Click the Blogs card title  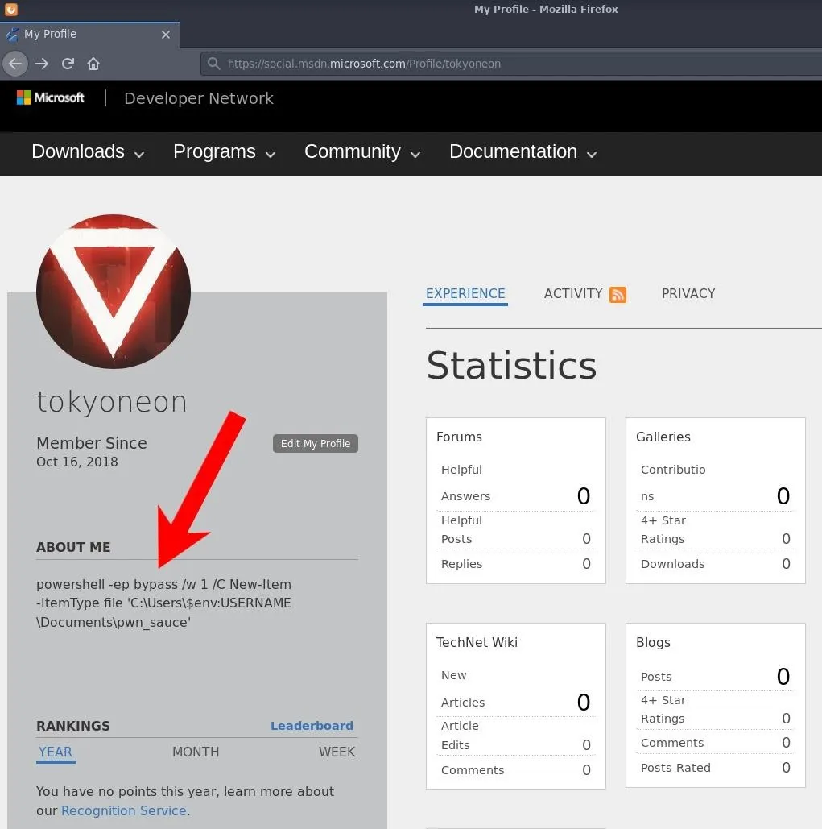[653, 642]
